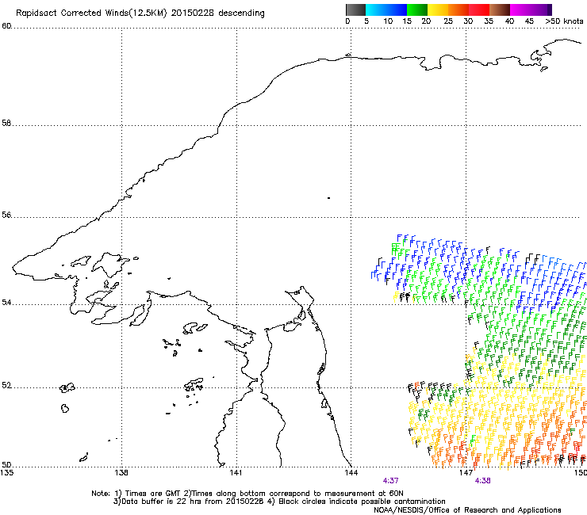Click the orange 25-30 knots legend swatch
The width and height of the screenshot is (587, 515).
(458, 10)
